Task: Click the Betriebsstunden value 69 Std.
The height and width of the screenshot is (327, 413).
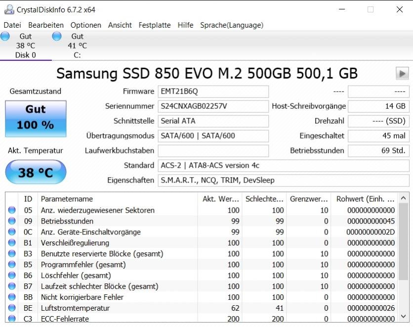Action: [x=378, y=150]
